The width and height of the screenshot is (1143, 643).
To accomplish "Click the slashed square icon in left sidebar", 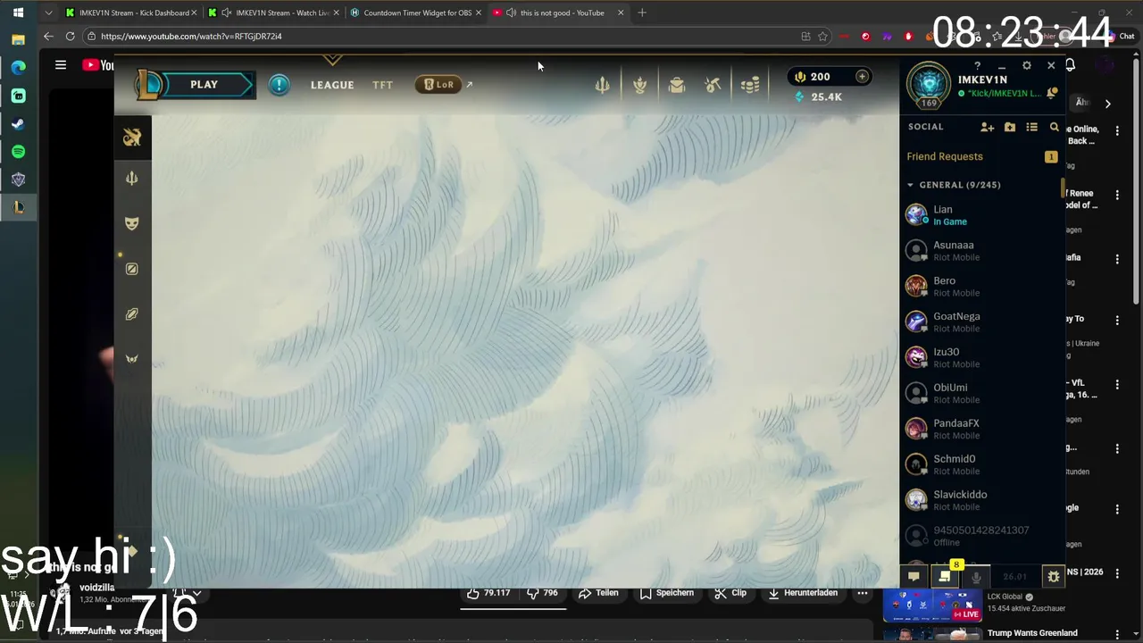I will [x=132, y=269].
